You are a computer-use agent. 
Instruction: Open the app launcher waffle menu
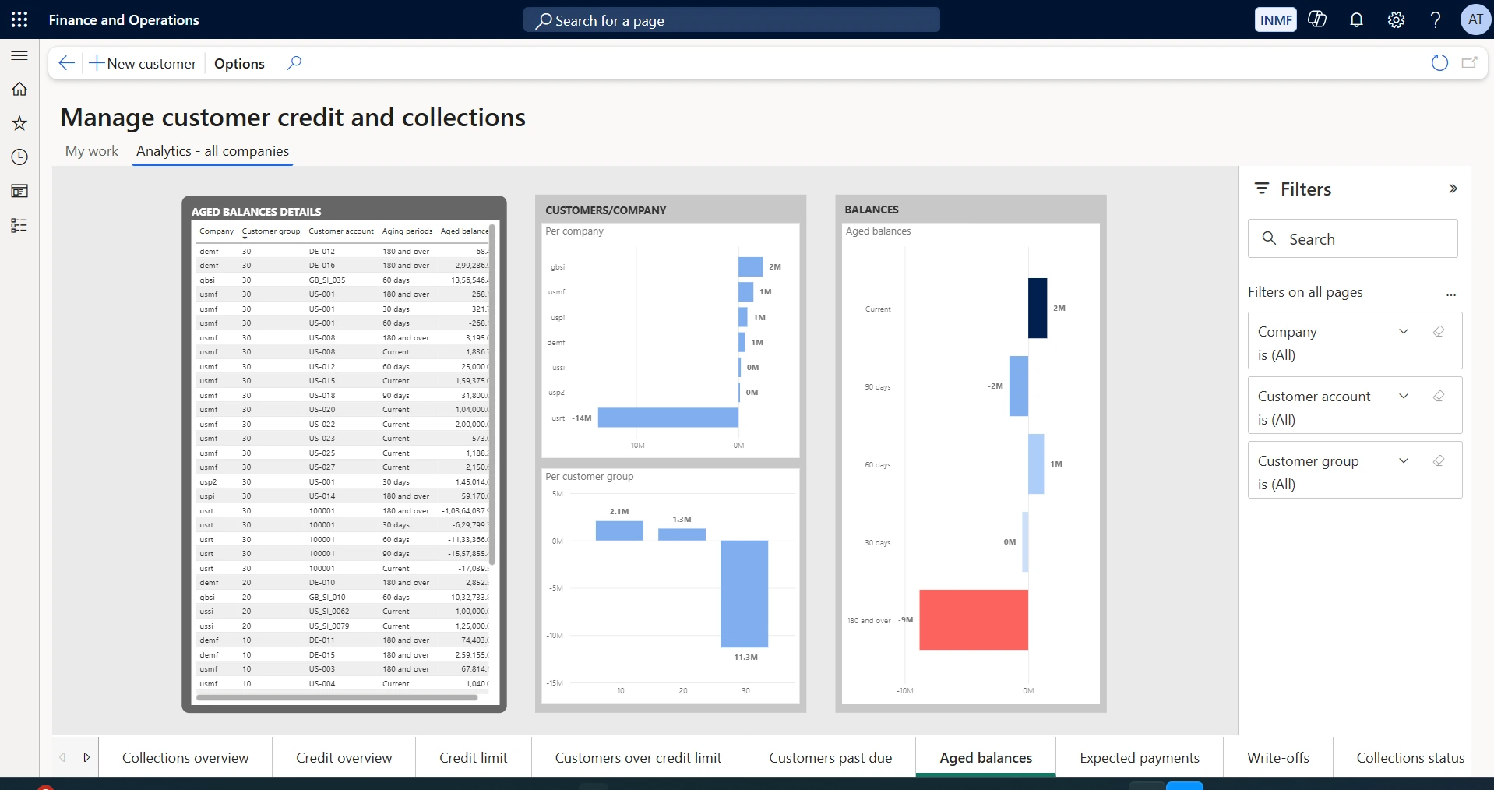19,19
